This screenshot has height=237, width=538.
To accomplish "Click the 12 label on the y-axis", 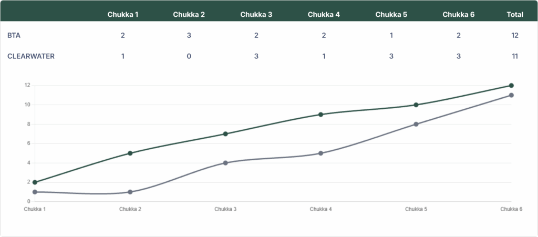I will 27,86.
